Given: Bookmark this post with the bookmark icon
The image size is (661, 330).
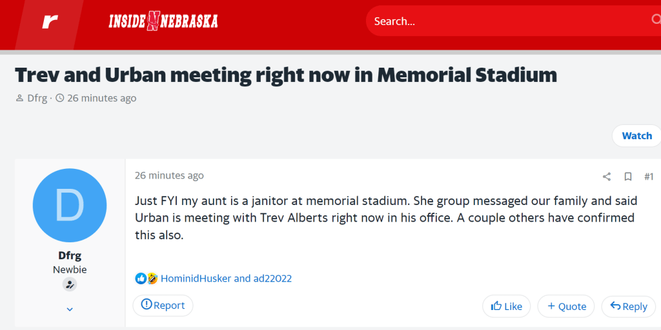Looking at the screenshot, I should coord(627,177).
